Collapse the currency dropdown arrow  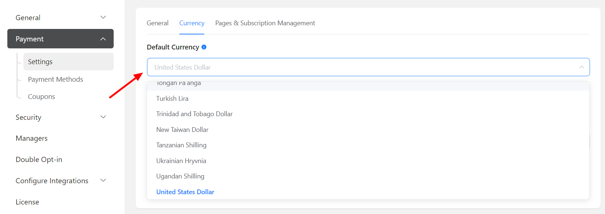(x=582, y=67)
